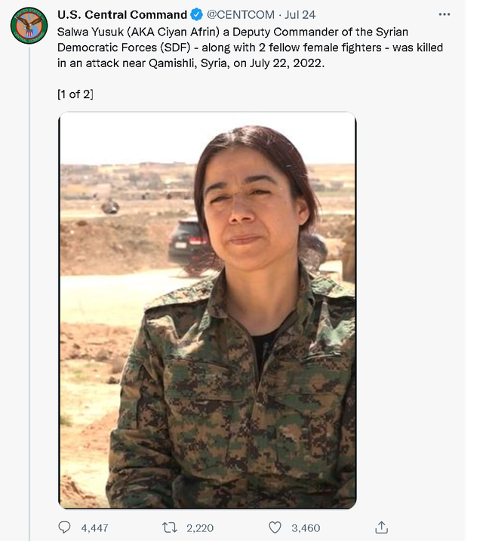Open the U.S. Central Command profile avatar
The height and width of the screenshot is (541, 483).
click(x=29, y=25)
